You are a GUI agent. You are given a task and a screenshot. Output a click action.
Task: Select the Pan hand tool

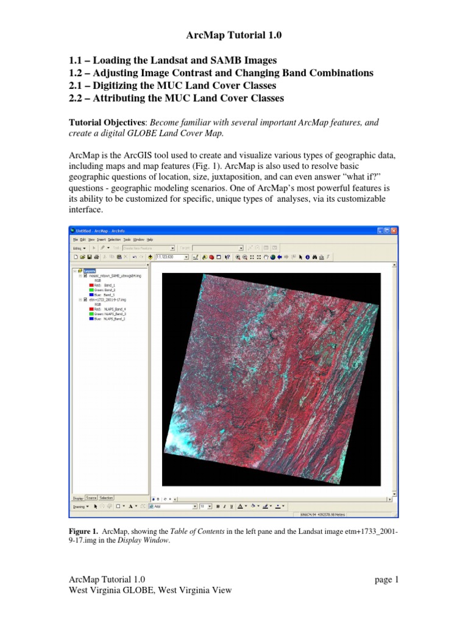click(x=266, y=257)
